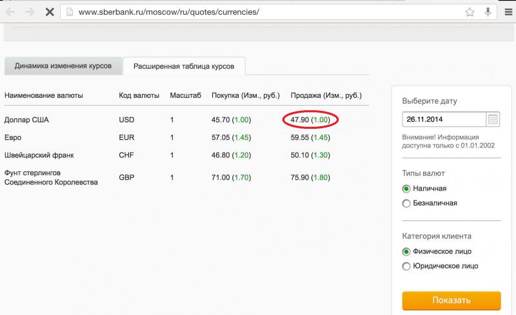Click the browser back arrow

pyautogui.click(x=12, y=12)
